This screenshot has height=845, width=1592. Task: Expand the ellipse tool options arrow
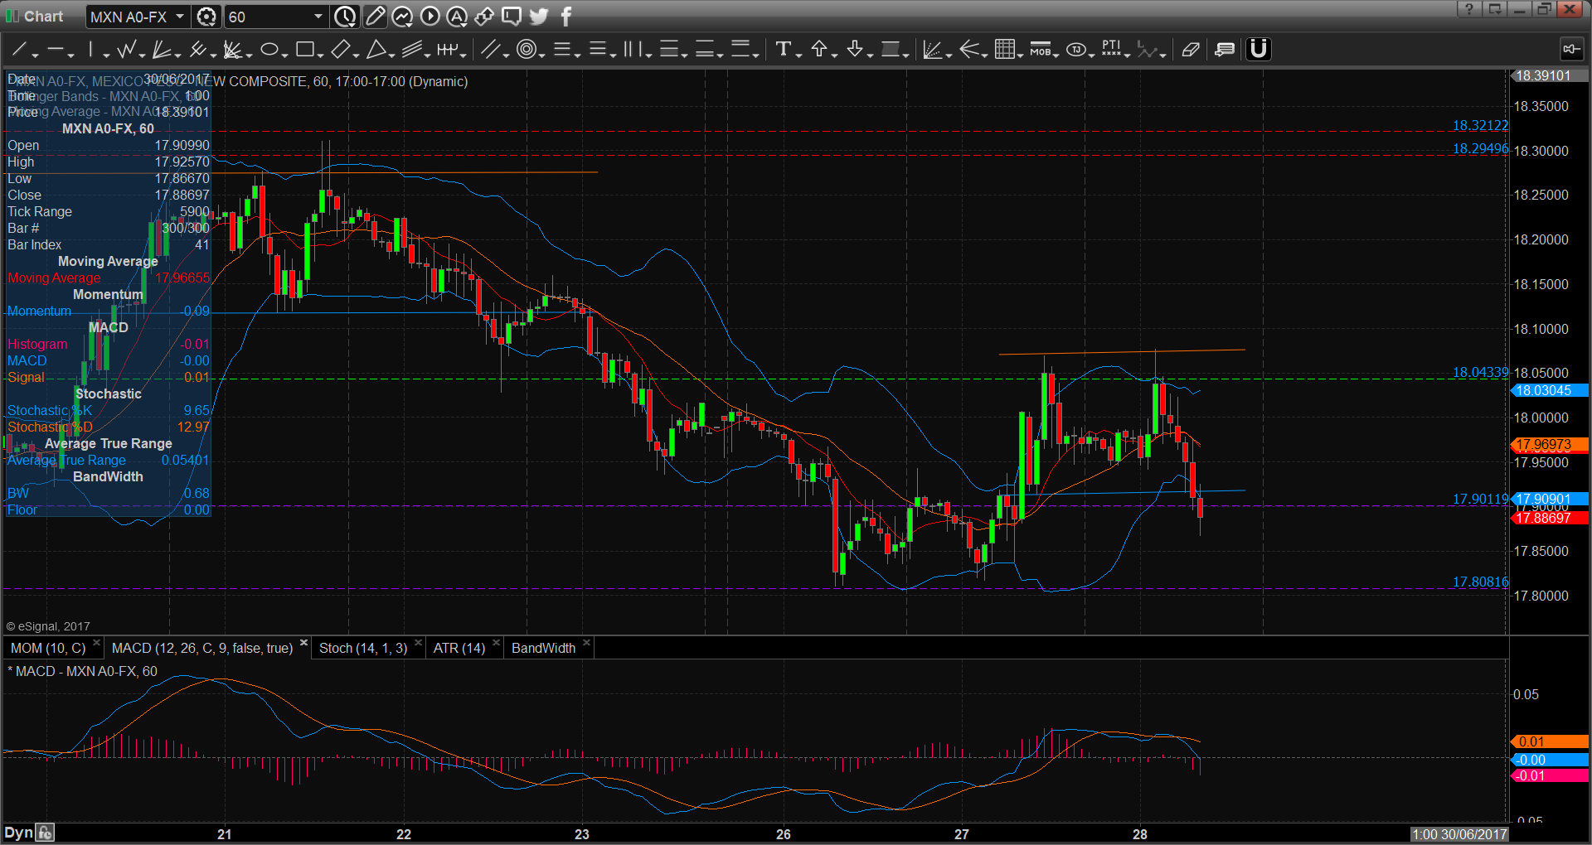(x=285, y=55)
